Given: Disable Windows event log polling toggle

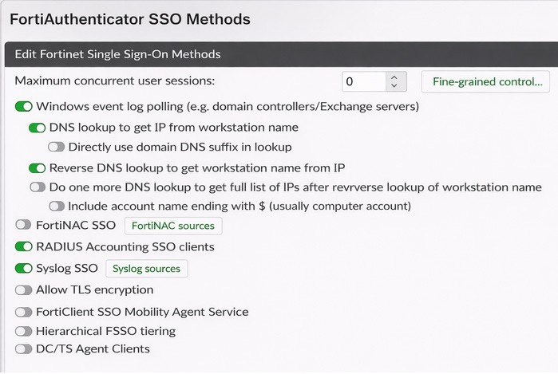Looking at the screenshot, I should [x=24, y=106].
